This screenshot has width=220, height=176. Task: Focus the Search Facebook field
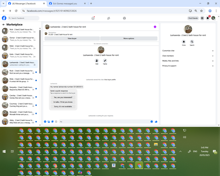pyautogui.click(x=23, y=18)
